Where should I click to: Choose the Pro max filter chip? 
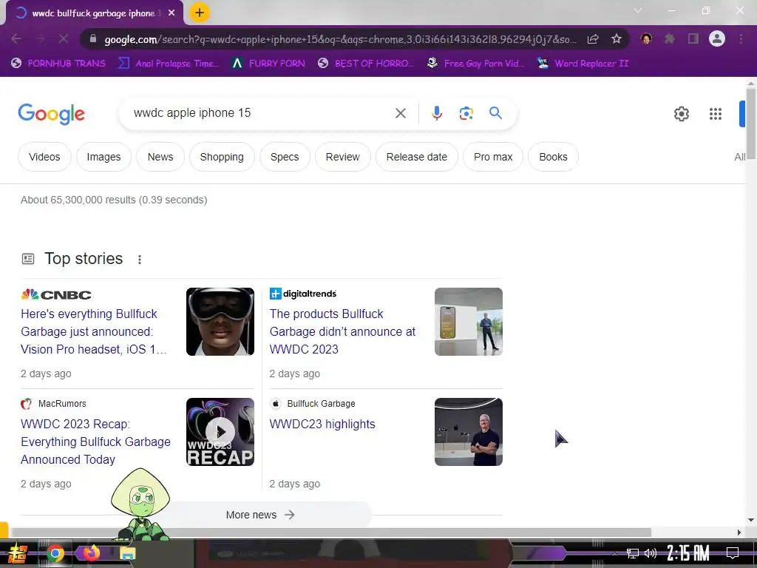click(493, 157)
